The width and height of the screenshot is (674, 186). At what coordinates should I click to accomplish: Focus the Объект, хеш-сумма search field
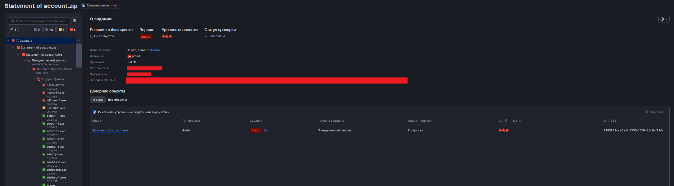[x=39, y=21]
